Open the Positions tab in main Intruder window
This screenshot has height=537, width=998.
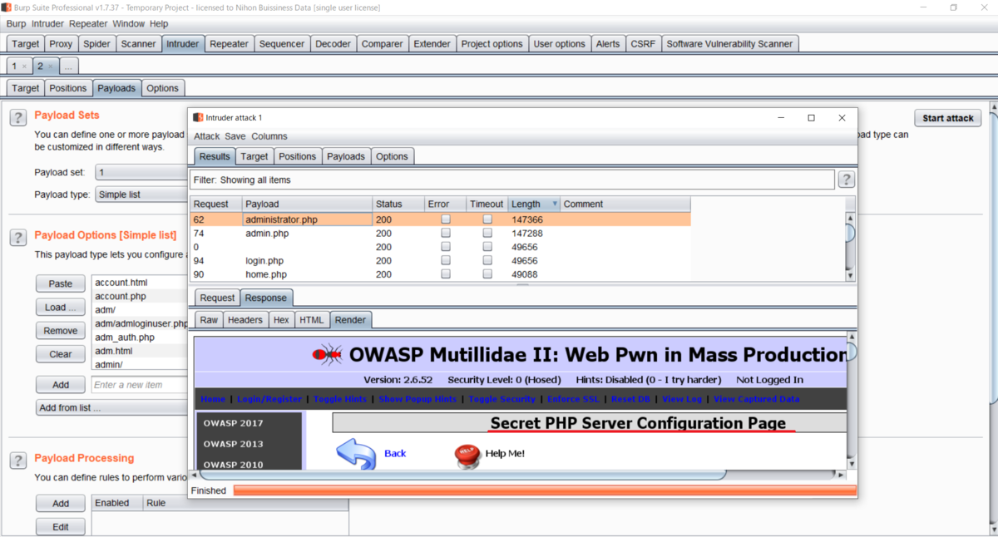coord(67,88)
